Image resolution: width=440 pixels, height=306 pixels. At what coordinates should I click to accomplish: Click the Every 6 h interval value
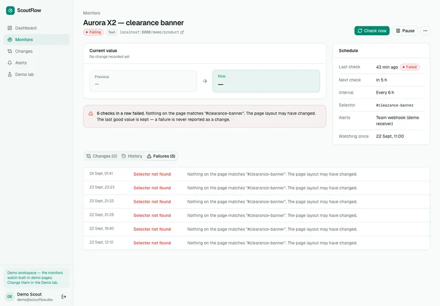[x=385, y=92]
